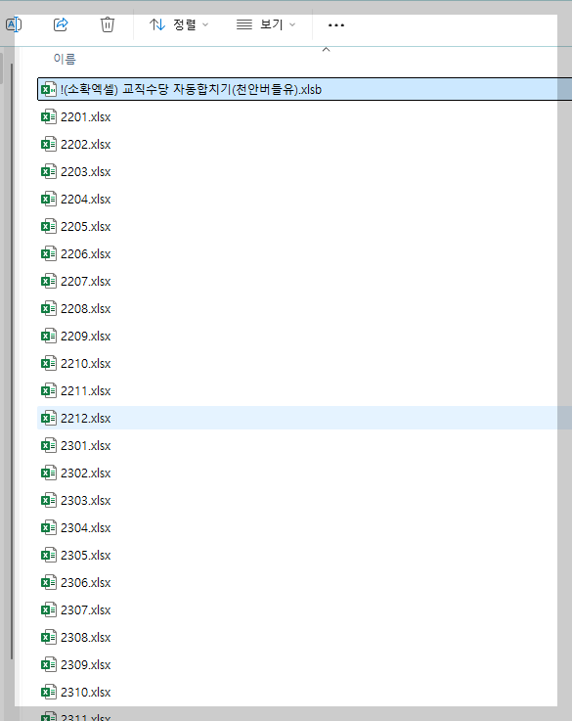The width and height of the screenshot is (572, 721).
Task: Click the Delete trash can icon
Action: [x=107, y=24]
